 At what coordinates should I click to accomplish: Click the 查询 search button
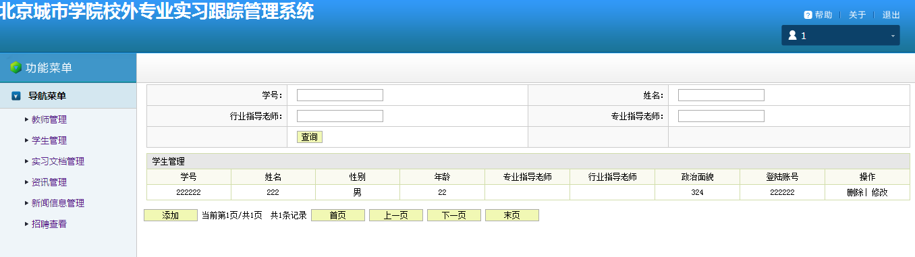coord(310,137)
